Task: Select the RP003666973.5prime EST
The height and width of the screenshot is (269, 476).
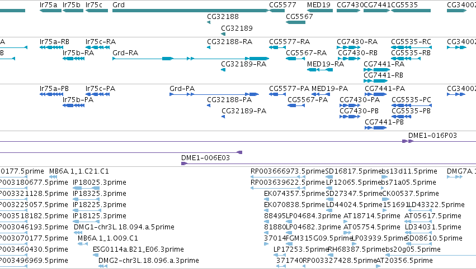Action: [x=278, y=177]
